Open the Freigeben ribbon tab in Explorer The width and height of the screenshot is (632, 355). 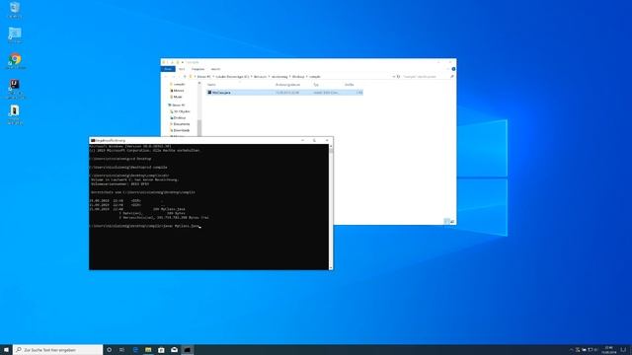point(197,69)
